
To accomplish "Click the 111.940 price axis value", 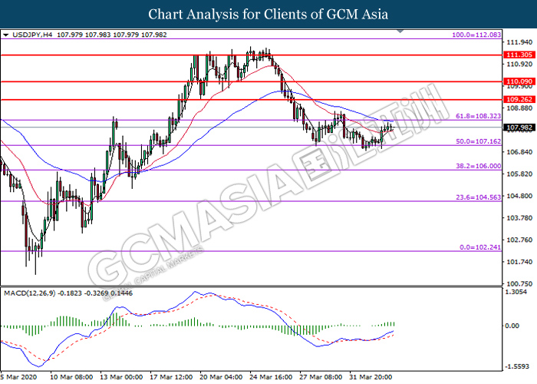I will (x=519, y=42).
